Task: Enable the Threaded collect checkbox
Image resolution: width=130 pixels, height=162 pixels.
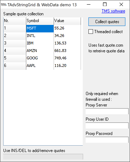Action: [x=91, y=32]
